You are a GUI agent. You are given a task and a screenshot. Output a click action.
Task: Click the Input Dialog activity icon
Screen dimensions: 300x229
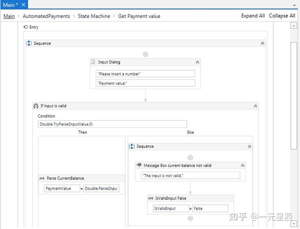pos(93,62)
